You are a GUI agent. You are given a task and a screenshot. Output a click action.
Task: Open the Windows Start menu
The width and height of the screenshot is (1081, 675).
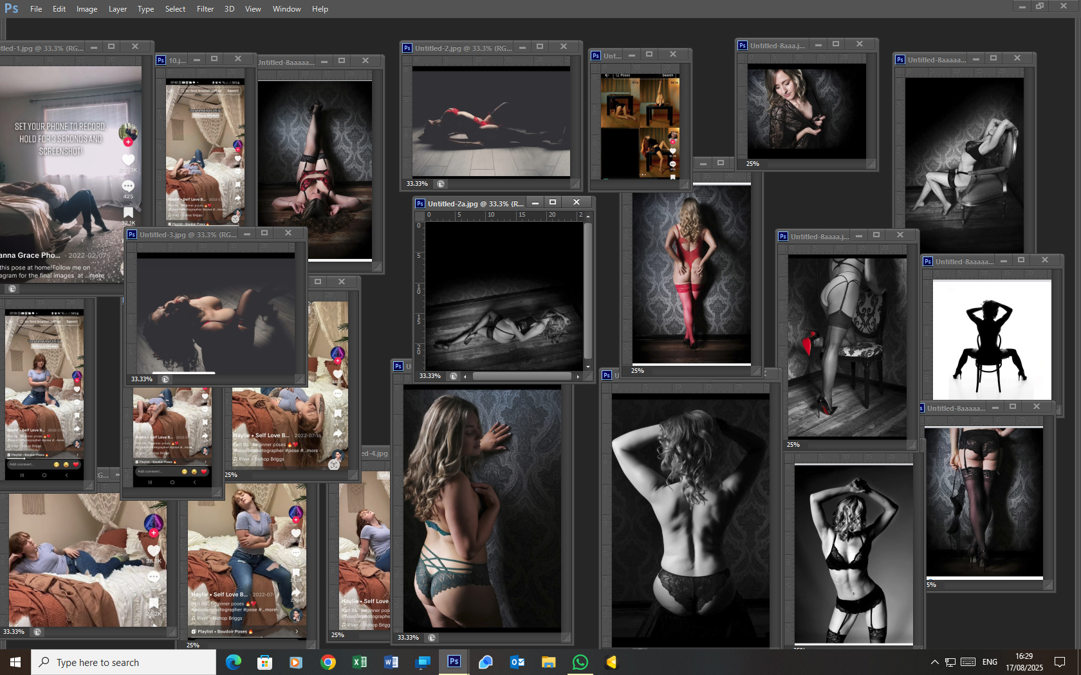click(x=15, y=662)
